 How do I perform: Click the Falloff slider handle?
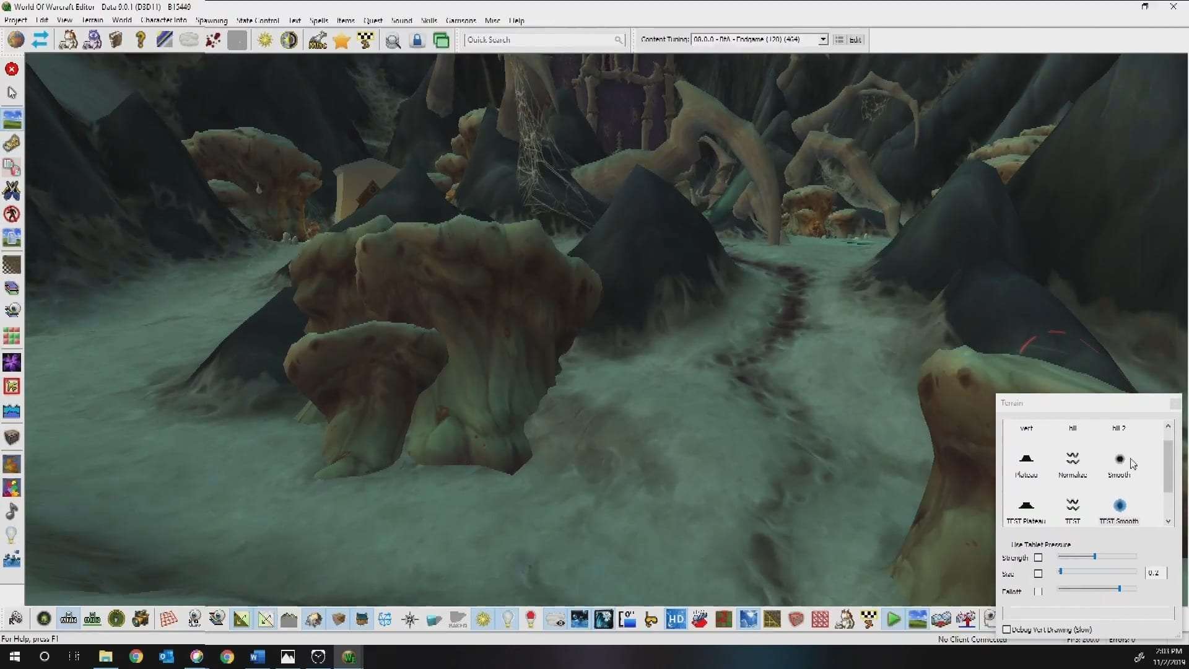point(1120,588)
